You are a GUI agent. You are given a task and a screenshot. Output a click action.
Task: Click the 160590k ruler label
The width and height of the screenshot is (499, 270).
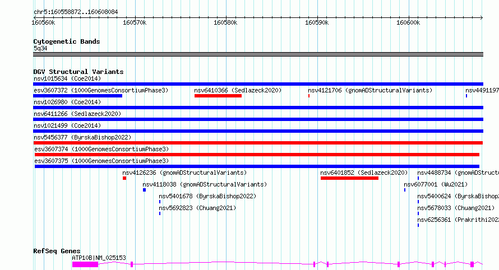click(317, 22)
